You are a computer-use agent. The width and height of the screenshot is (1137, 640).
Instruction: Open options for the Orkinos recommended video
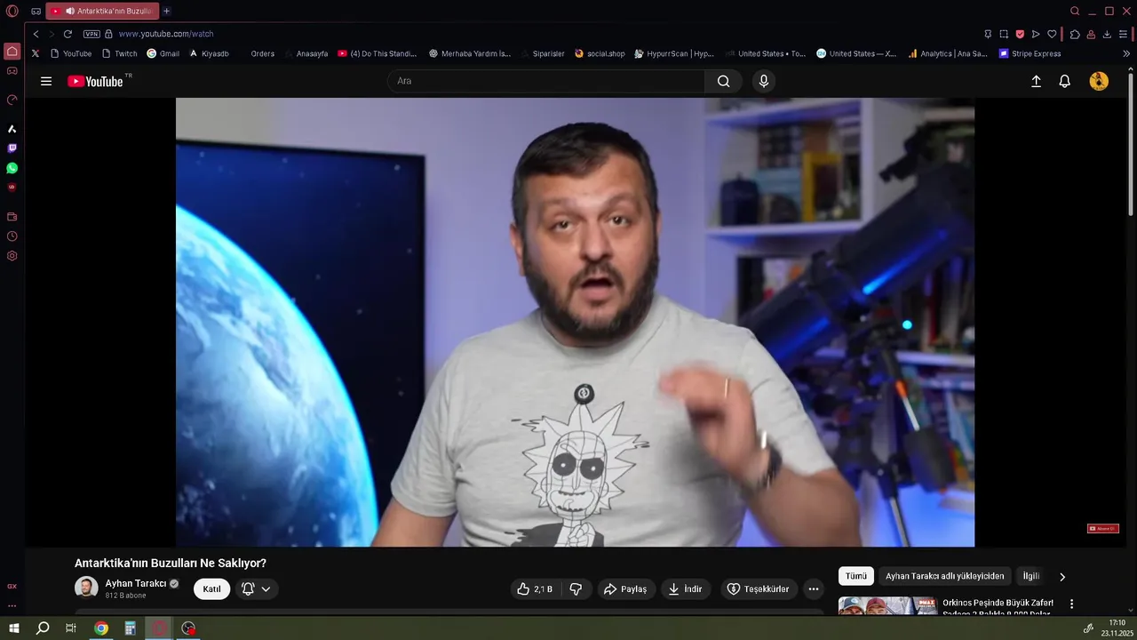[x=1071, y=604]
